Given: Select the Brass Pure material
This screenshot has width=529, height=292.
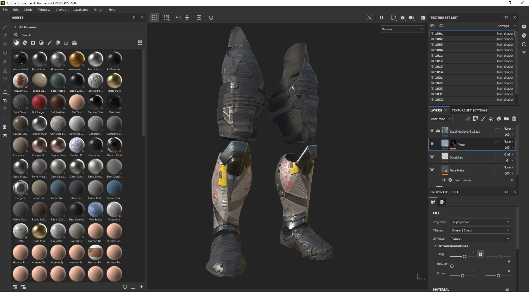Looking at the screenshot, I should point(114,83).
